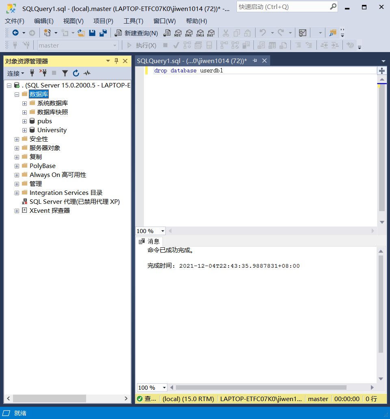Image resolution: width=390 pixels, height=419 pixels.
Task: Expand the 系统数据库 folder
Action: tap(24, 103)
